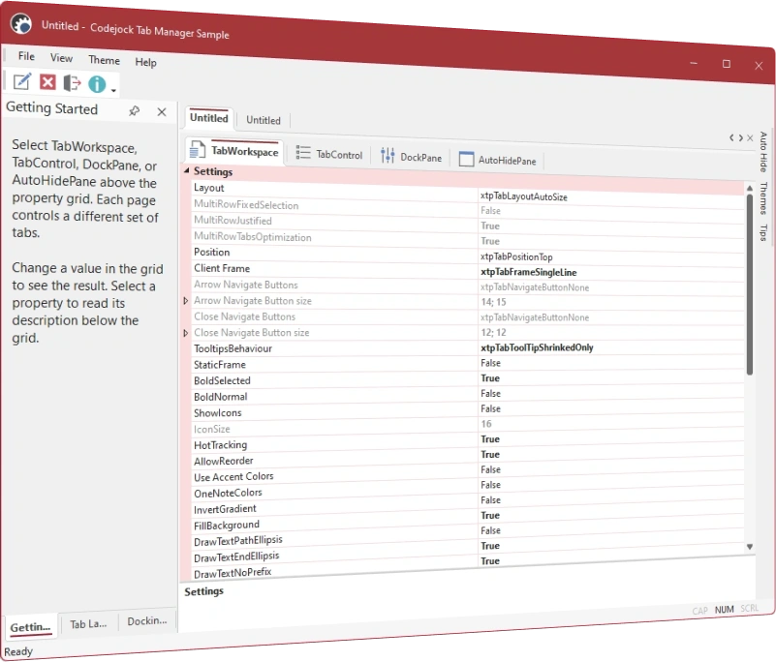Select the Position property row
Viewport: 776px width, 662px height.
pyautogui.click(x=468, y=255)
